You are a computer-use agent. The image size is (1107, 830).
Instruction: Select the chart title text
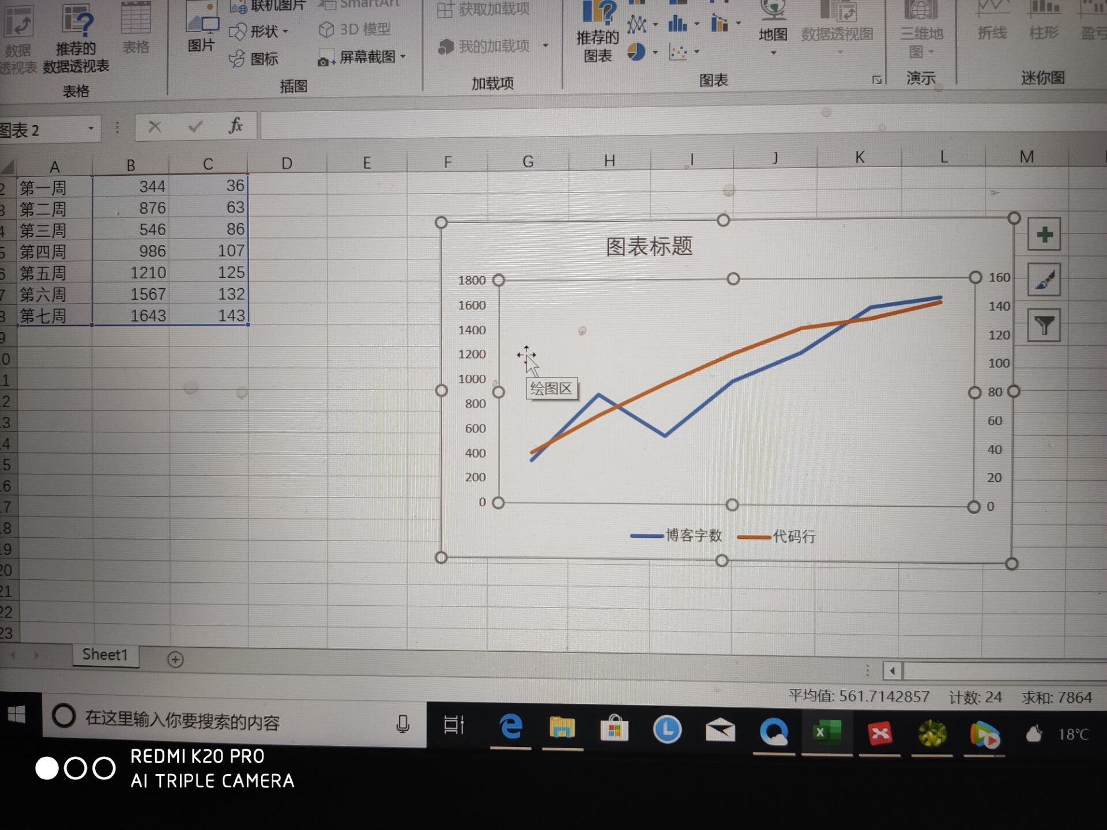pos(649,247)
